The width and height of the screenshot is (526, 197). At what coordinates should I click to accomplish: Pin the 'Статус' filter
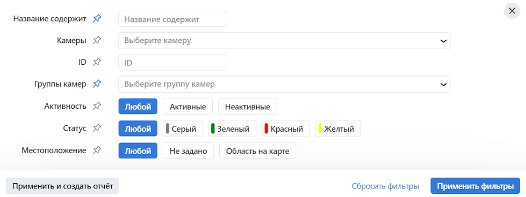97,128
